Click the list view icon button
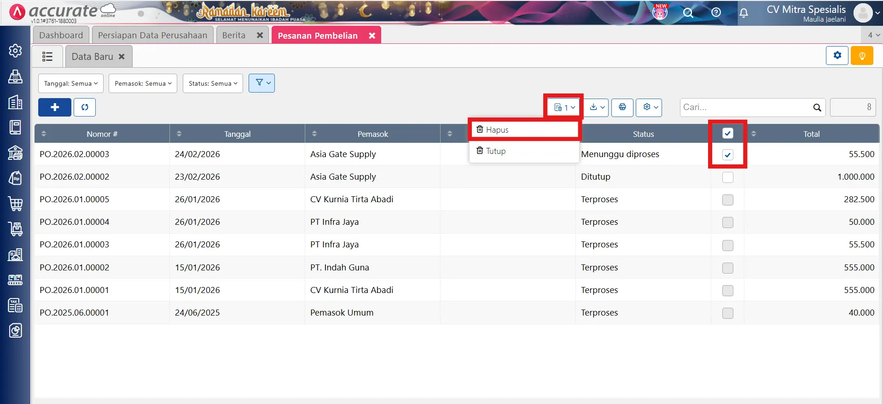This screenshot has height=404, width=883. click(47, 57)
